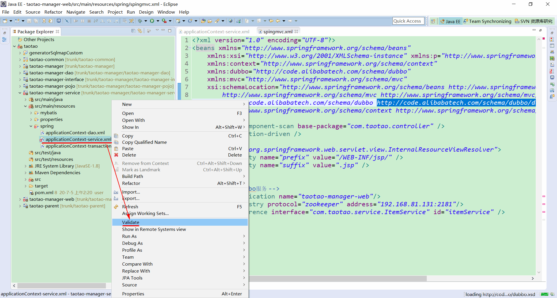The height and width of the screenshot is (298, 557).
Task: Toggle Link with Editor in Package Explorer
Action: point(140,31)
